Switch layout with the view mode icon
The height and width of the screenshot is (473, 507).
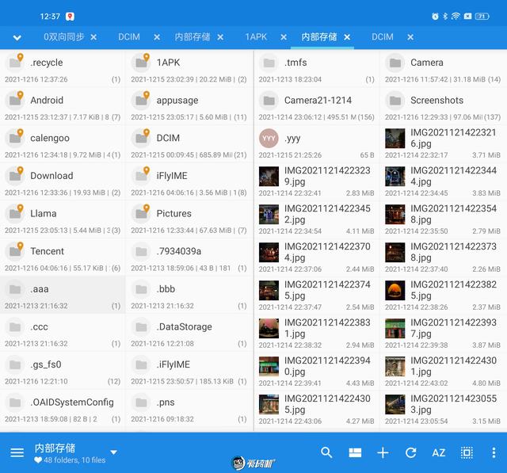[355, 452]
